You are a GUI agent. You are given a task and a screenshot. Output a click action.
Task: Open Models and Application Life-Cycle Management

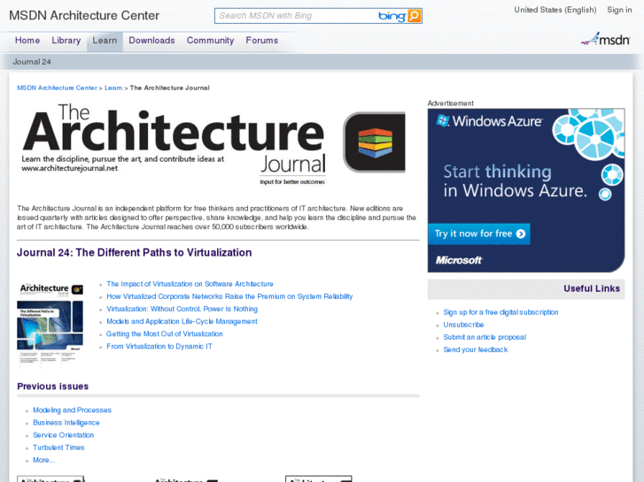pos(182,321)
